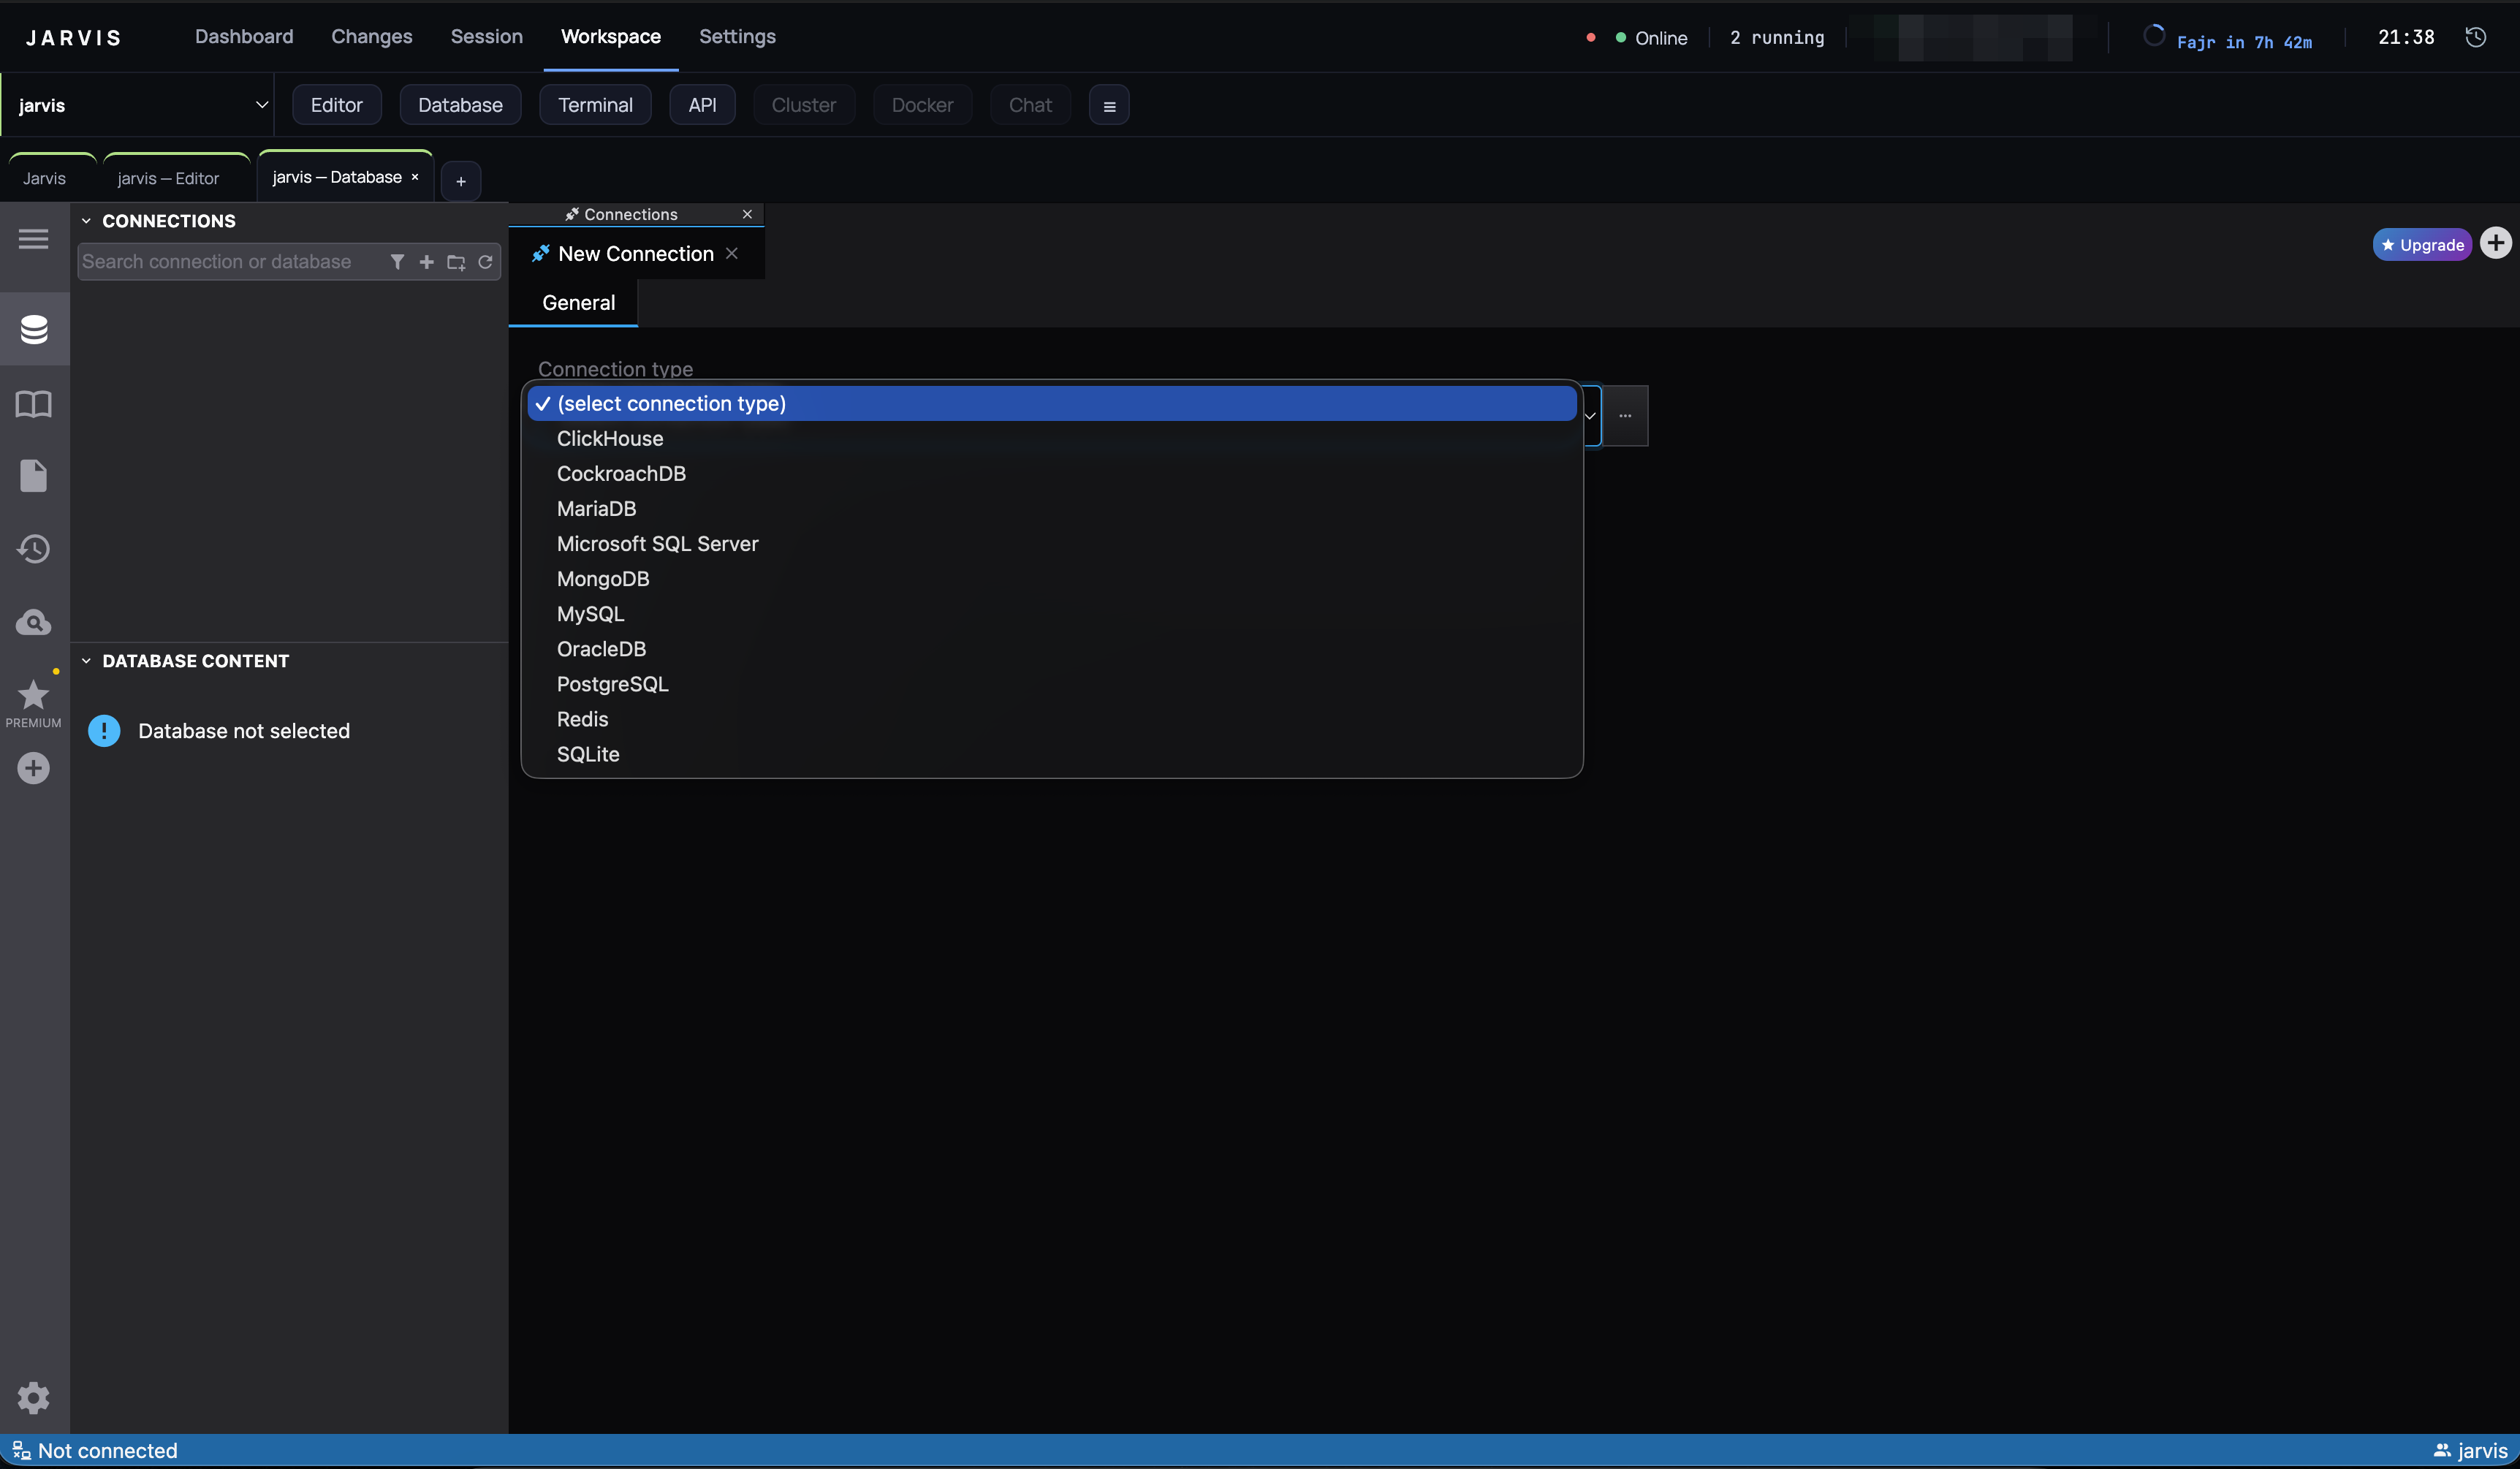Click the ellipsis button beside connection type

pyautogui.click(x=1625, y=416)
